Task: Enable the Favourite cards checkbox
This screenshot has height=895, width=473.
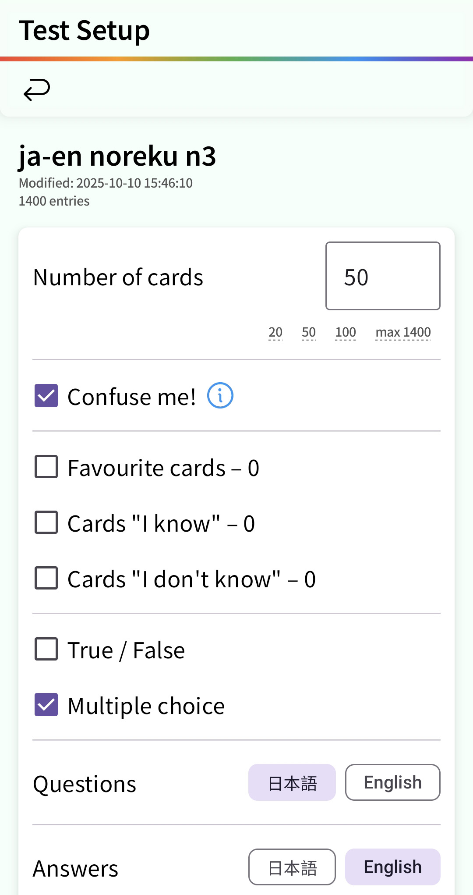Action: [x=46, y=467]
